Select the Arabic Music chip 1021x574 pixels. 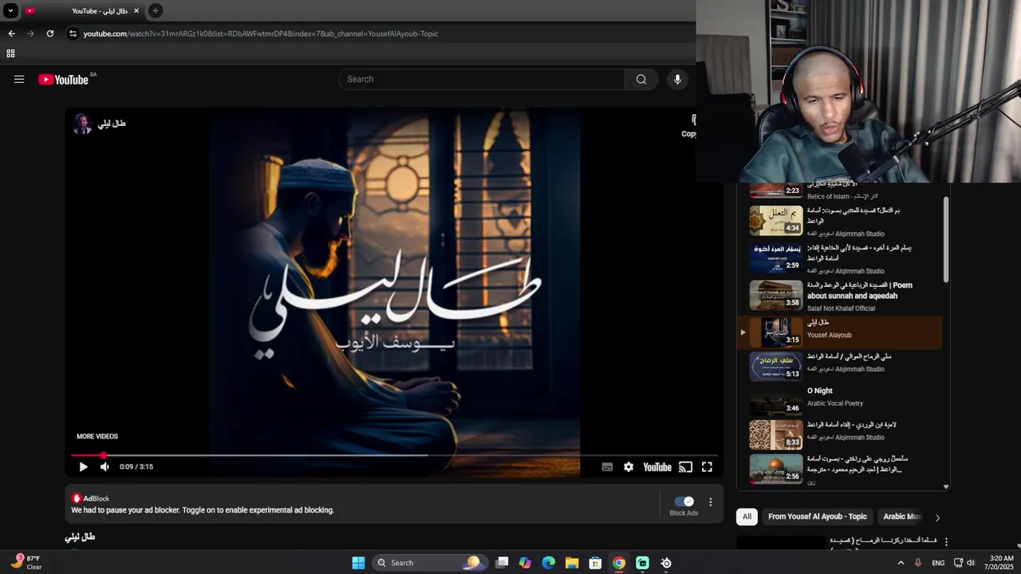tap(901, 517)
